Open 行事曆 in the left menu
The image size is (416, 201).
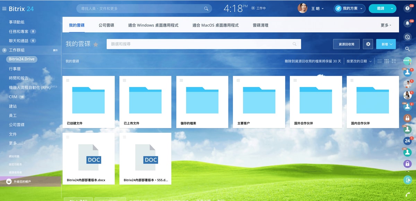15,69
